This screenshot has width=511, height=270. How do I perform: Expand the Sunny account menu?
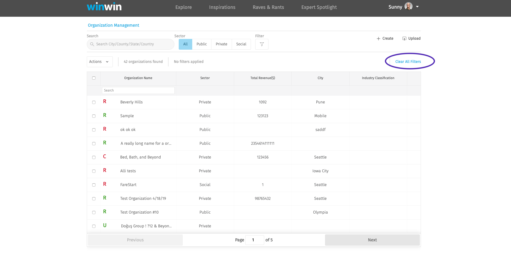click(x=417, y=6)
